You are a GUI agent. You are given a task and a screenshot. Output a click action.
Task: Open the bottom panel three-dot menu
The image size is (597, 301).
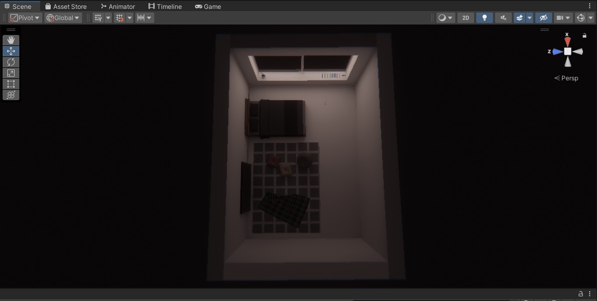point(590,294)
